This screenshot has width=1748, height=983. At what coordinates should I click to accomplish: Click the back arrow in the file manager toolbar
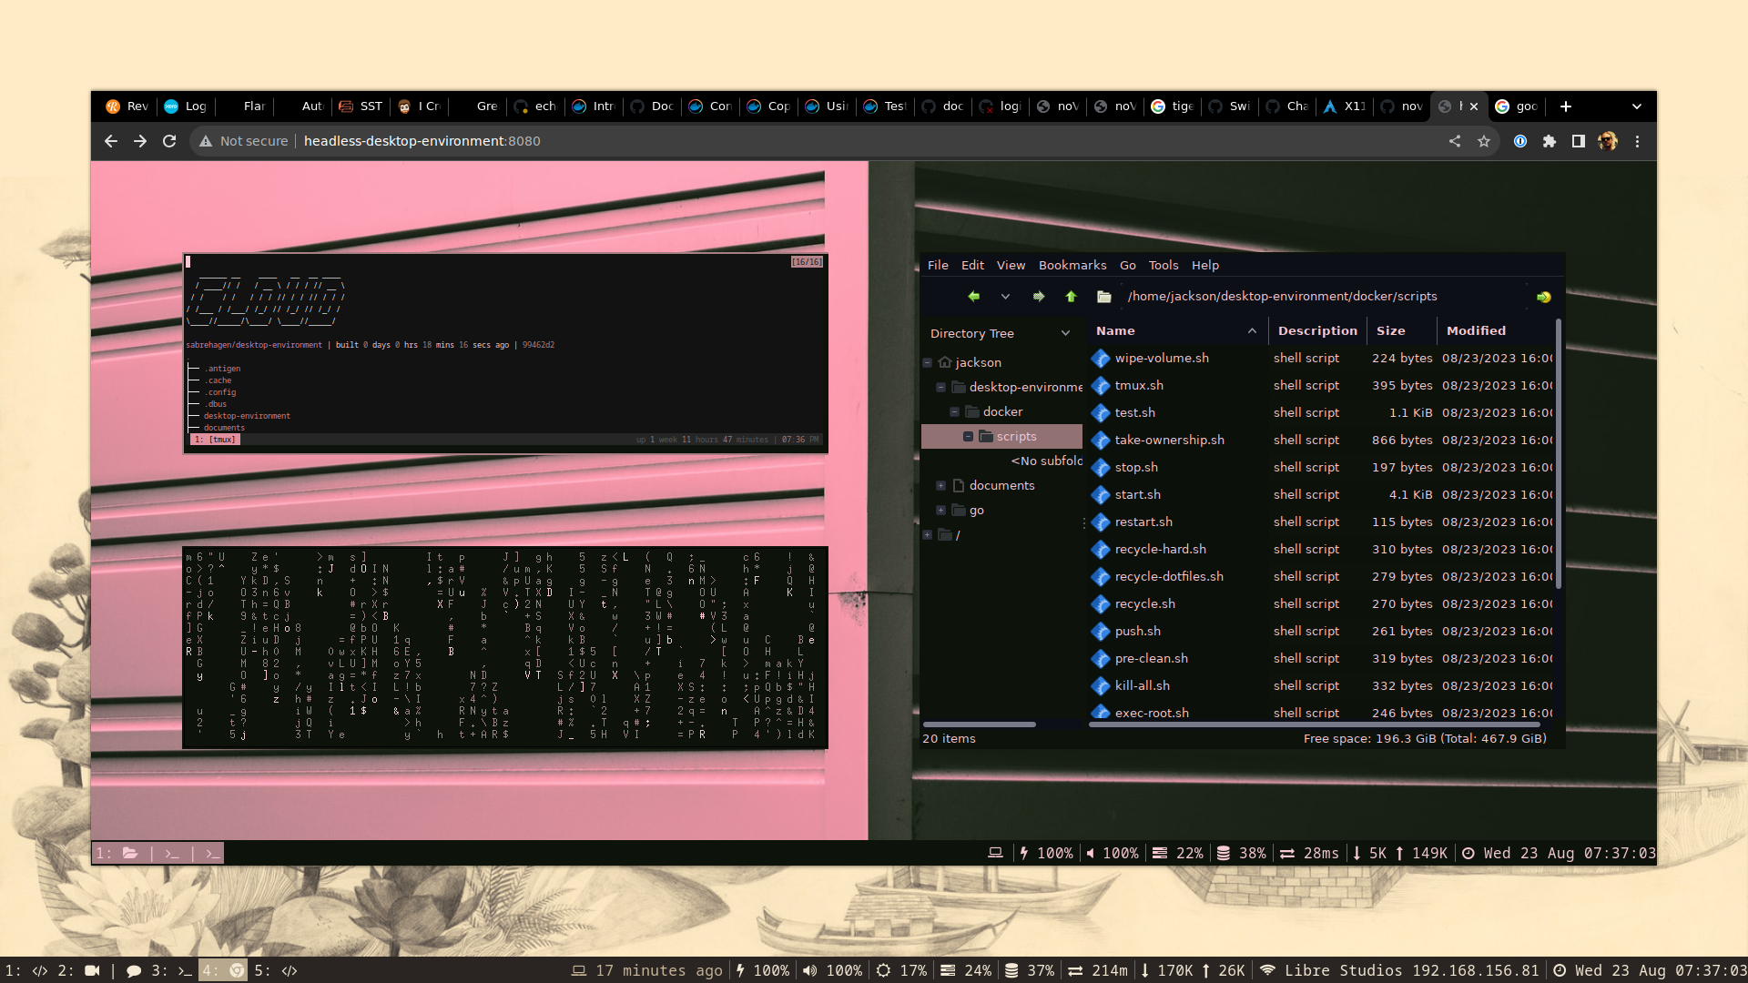[974, 296]
